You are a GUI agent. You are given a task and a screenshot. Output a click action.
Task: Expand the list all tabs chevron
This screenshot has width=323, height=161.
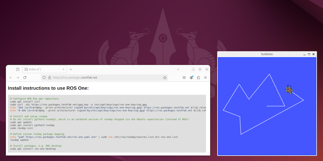(x=178, y=70)
